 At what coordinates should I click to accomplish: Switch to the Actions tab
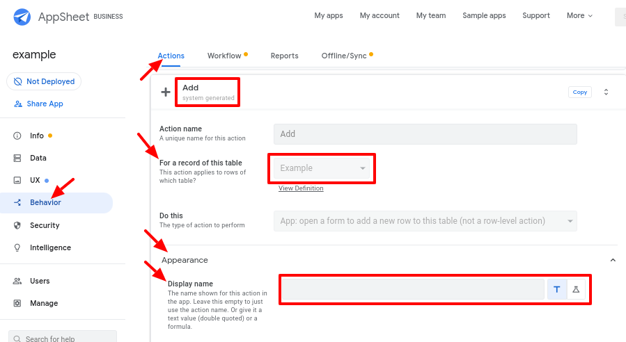click(x=171, y=56)
